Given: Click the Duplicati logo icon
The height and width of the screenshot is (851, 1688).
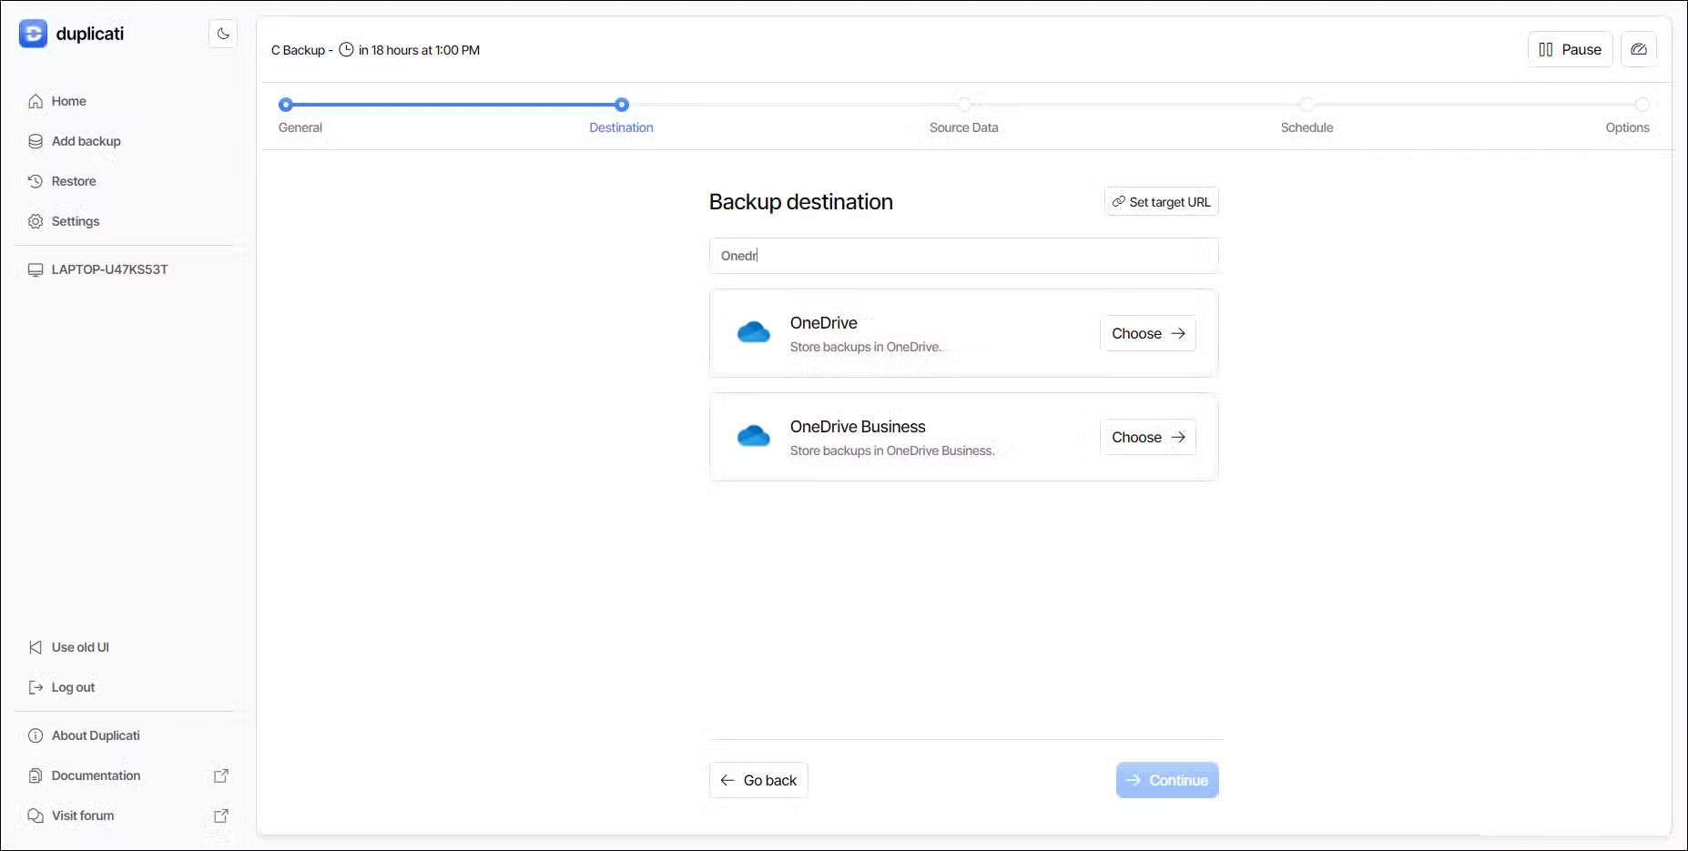Looking at the screenshot, I should (33, 34).
